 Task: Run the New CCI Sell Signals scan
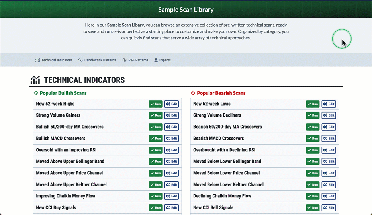pos(313,208)
